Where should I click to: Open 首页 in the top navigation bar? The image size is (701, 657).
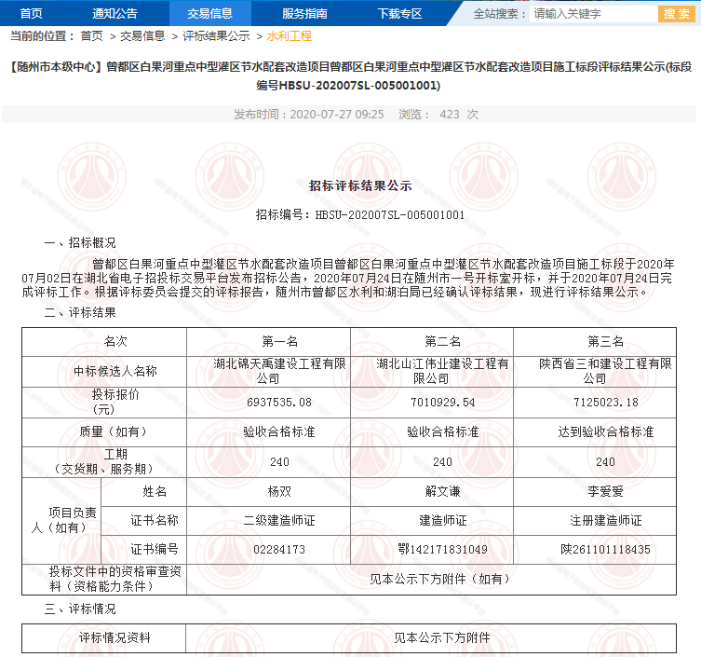click(x=31, y=13)
